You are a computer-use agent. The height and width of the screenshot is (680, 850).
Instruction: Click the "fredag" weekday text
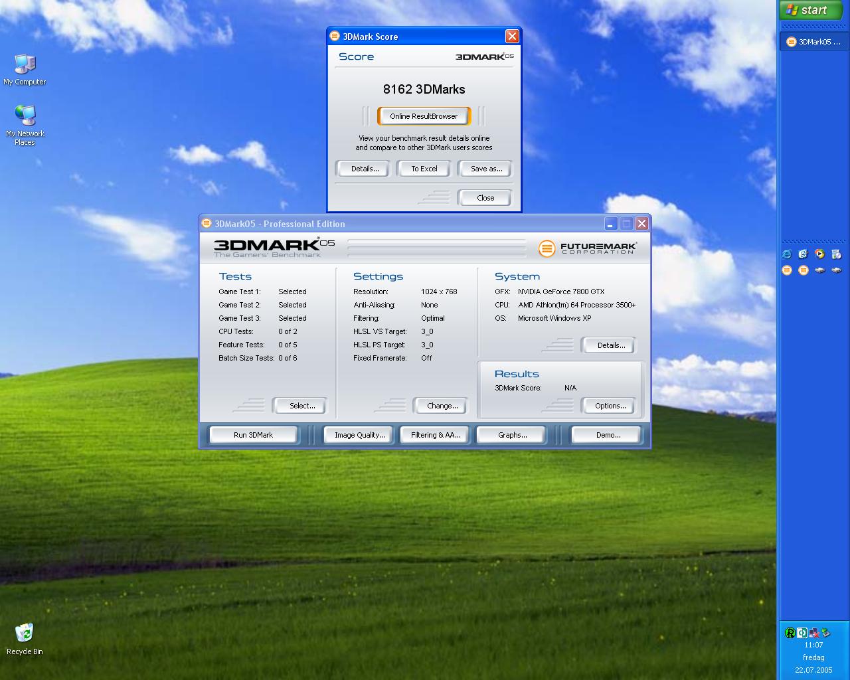point(813,657)
